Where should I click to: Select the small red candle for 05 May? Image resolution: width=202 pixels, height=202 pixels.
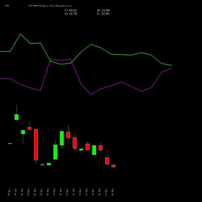tap(29, 128)
